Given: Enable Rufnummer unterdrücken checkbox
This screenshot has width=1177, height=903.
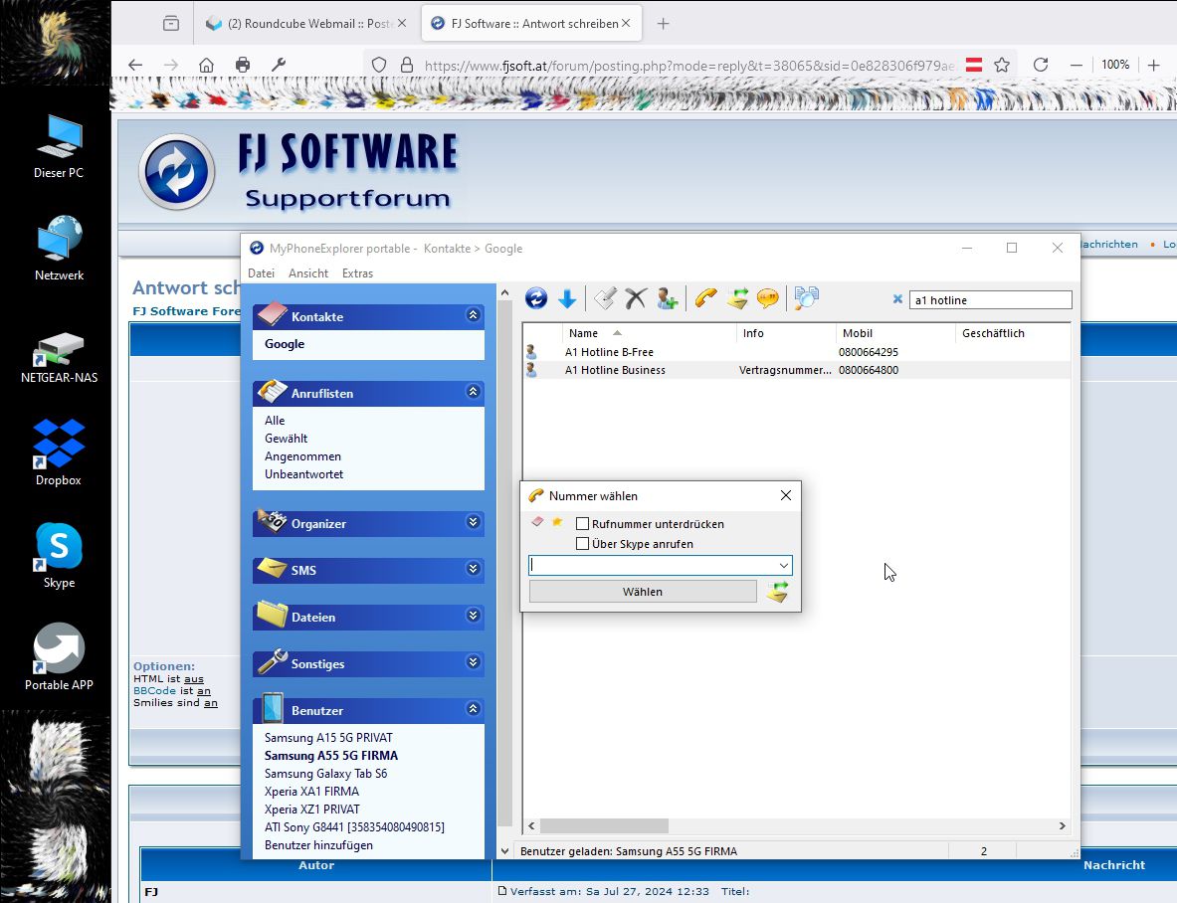Looking at the screenshot, I should 583,524.
